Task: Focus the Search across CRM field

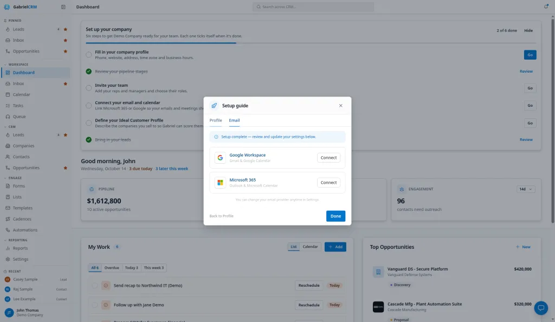Action: click(x=313, y=7)
